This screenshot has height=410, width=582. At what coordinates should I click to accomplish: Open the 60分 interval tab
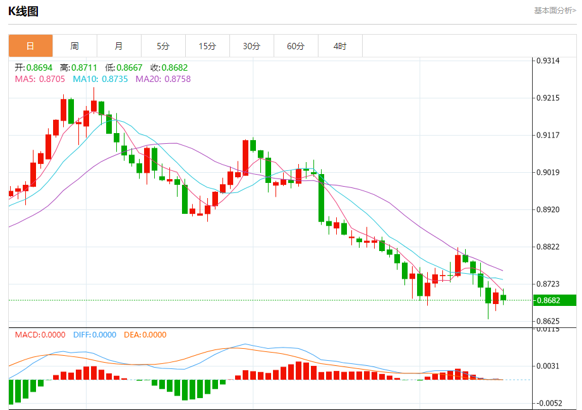[x=296, y=46]
